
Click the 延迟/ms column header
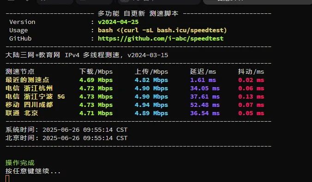pyautogui.click(x=203, y=71)
